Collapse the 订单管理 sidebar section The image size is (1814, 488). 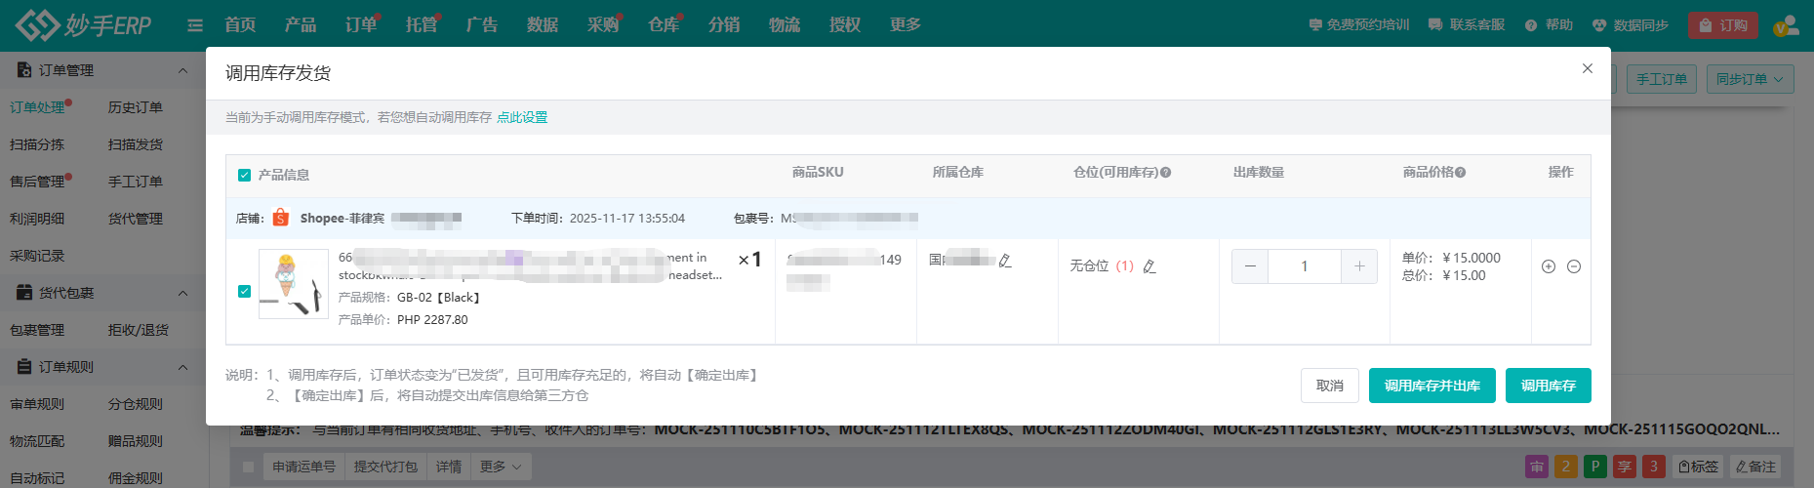click(182, 70)
